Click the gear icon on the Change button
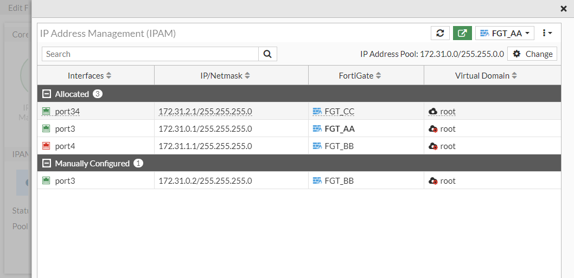This screenshot has width=574, height=278. coord(517,54)
